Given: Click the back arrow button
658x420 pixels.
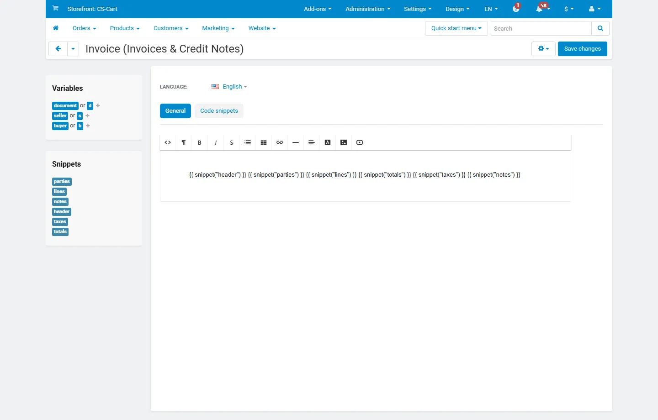Looking at the screenshot, I should point(58,49).
